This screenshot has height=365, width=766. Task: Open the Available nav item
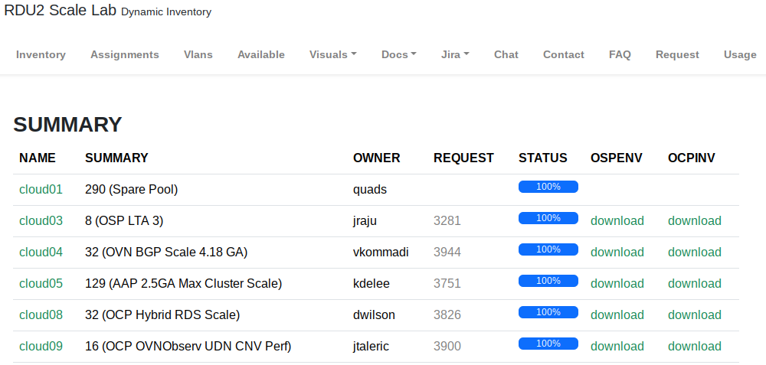(261, 54)
